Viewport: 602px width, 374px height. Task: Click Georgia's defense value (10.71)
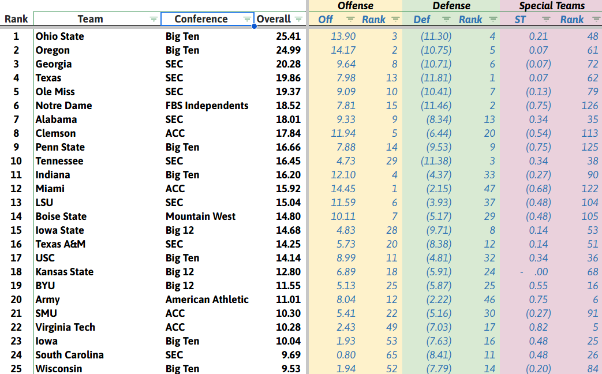[436, 64]
